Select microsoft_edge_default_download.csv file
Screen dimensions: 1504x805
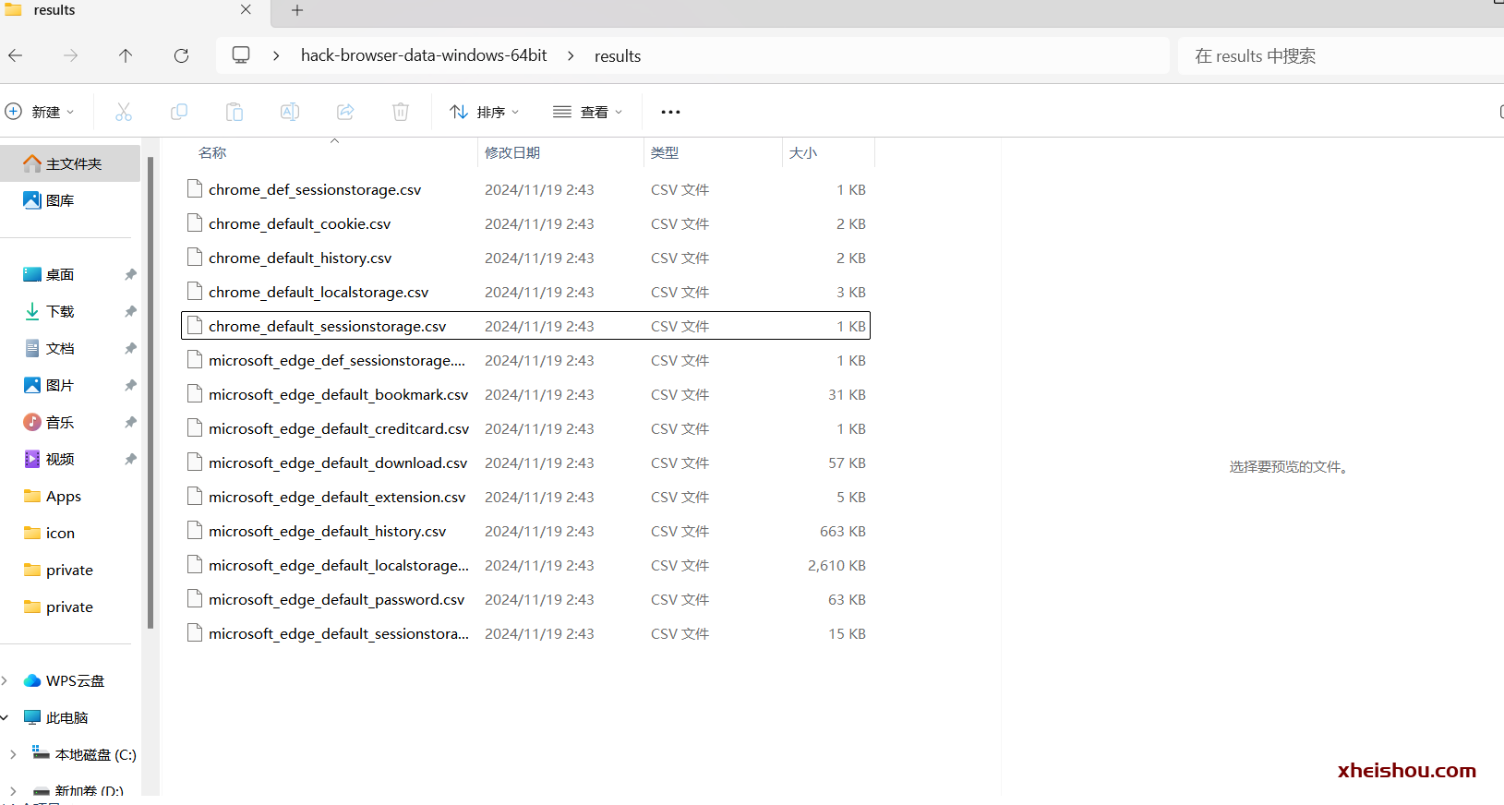tap(525, 463)
